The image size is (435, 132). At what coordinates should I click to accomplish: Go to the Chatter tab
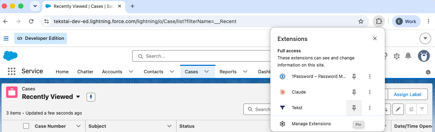(x=85, y=72)
